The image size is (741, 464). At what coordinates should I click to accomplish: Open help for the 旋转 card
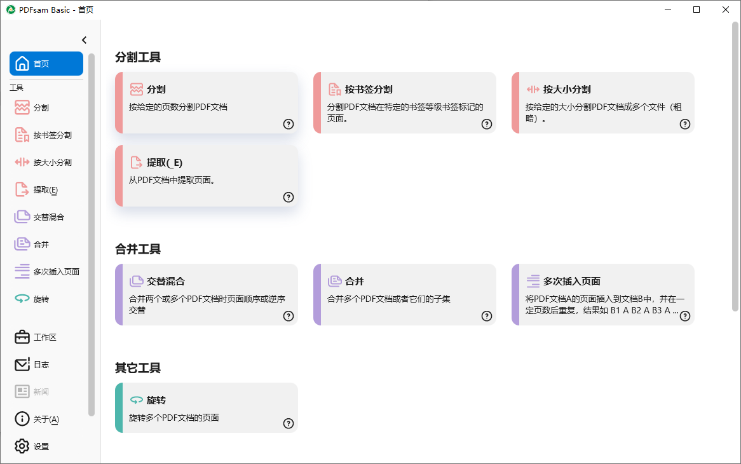pyautogui.click(x=289, y=423)
